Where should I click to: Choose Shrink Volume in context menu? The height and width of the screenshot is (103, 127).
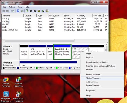pyautogui.click(x=102, y=78)
